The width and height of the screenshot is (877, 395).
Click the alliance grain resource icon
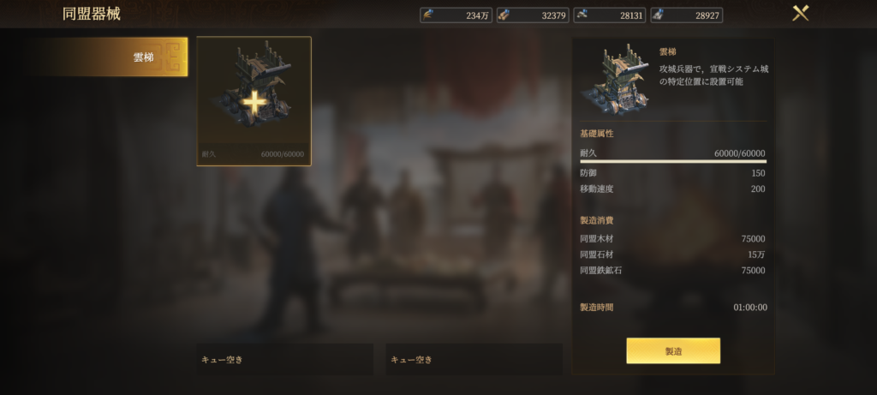(x=428, y=15)
